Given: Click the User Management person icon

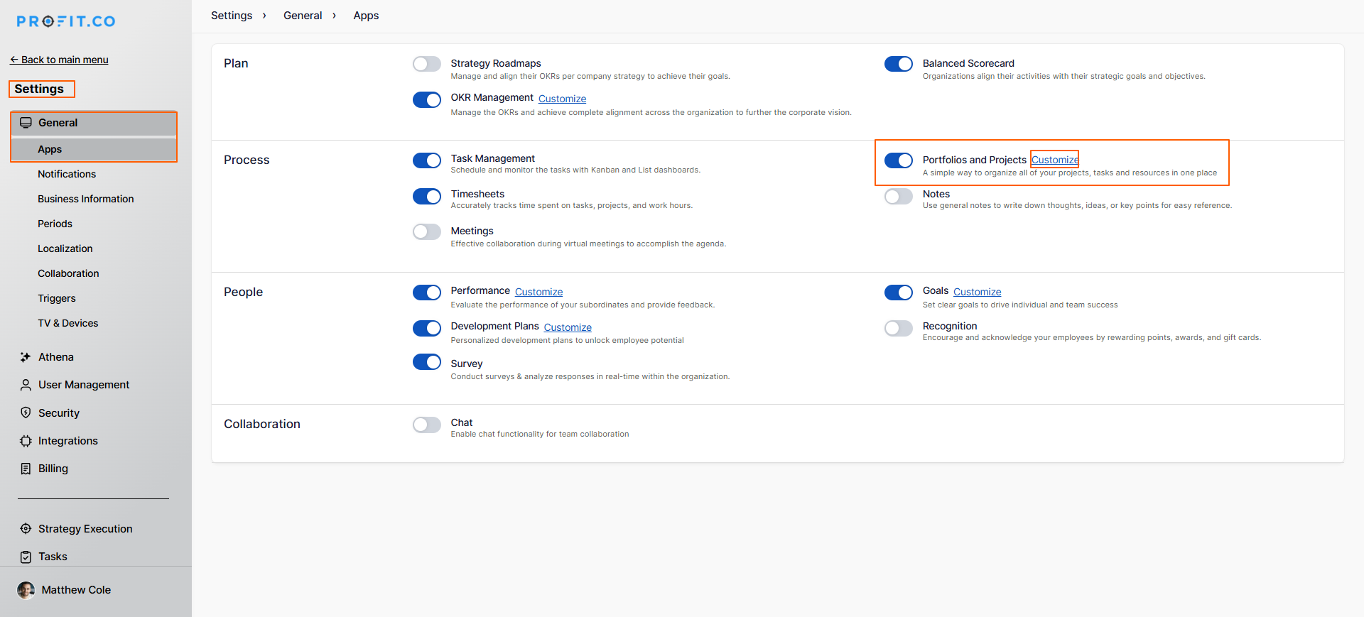Looking at the screenshot, I should pyautogui.click(x=26, y=385).
